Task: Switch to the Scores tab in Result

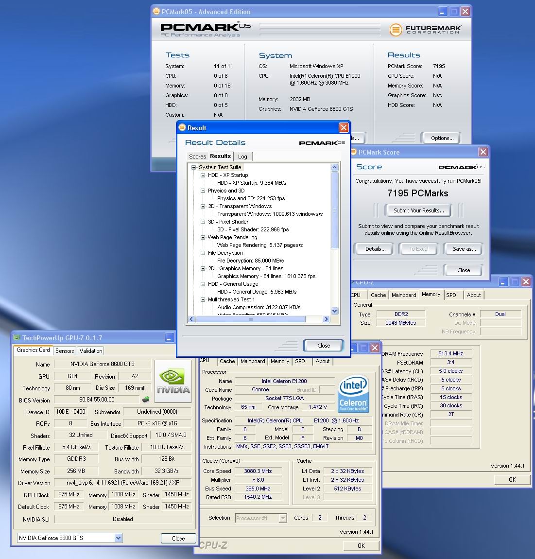Action: coord(197,157)
